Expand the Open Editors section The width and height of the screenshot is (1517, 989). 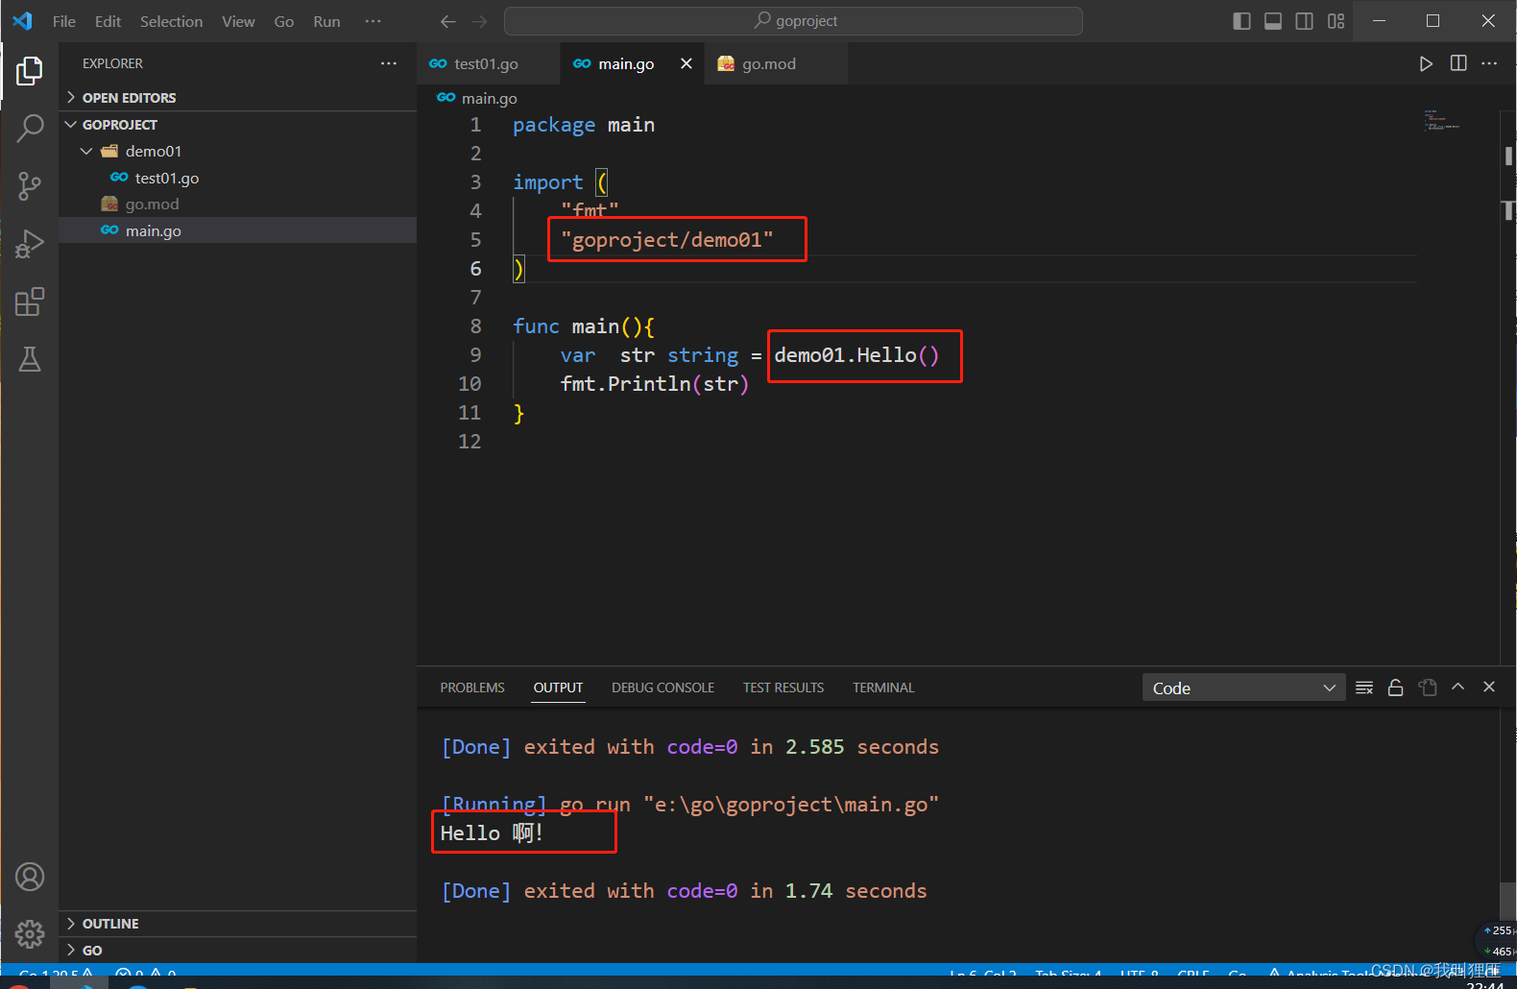pos(237,98)
